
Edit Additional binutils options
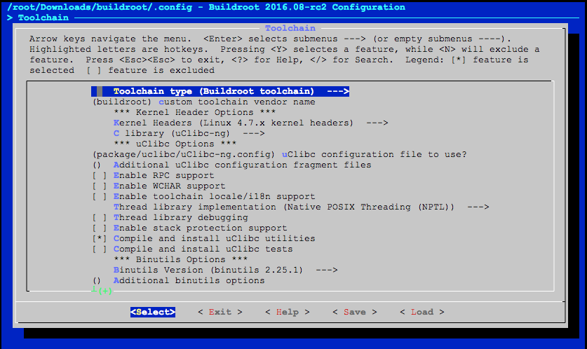pyautogui.click(x=179, y=280)
